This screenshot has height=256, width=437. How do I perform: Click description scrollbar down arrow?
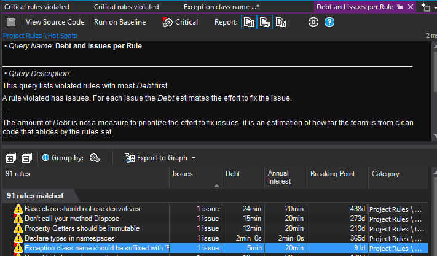(435, 136)
